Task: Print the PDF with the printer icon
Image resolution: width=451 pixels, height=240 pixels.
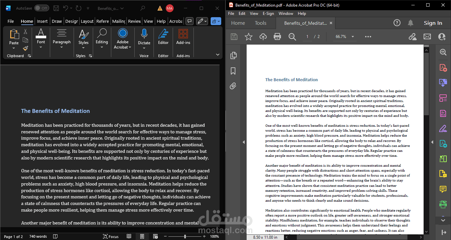Action: [x=277, y=37]
